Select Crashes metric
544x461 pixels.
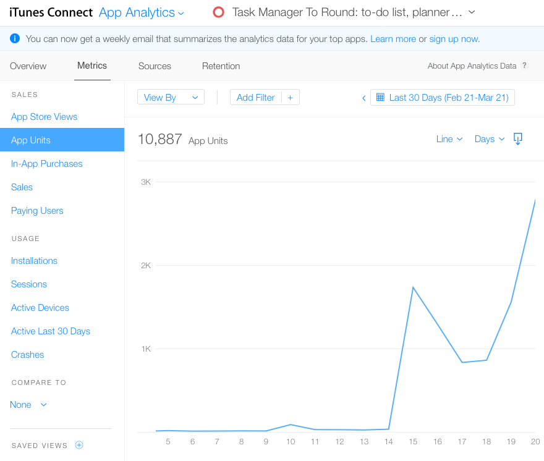[27, 355]
